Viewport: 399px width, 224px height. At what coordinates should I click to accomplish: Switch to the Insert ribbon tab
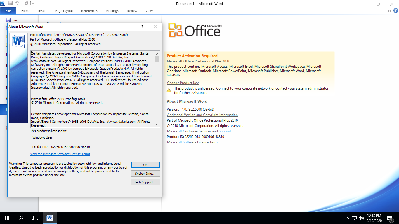42,11
